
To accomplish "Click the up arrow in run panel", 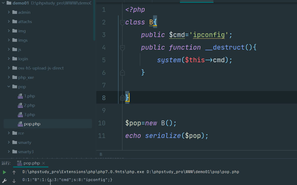I will 14,172.
